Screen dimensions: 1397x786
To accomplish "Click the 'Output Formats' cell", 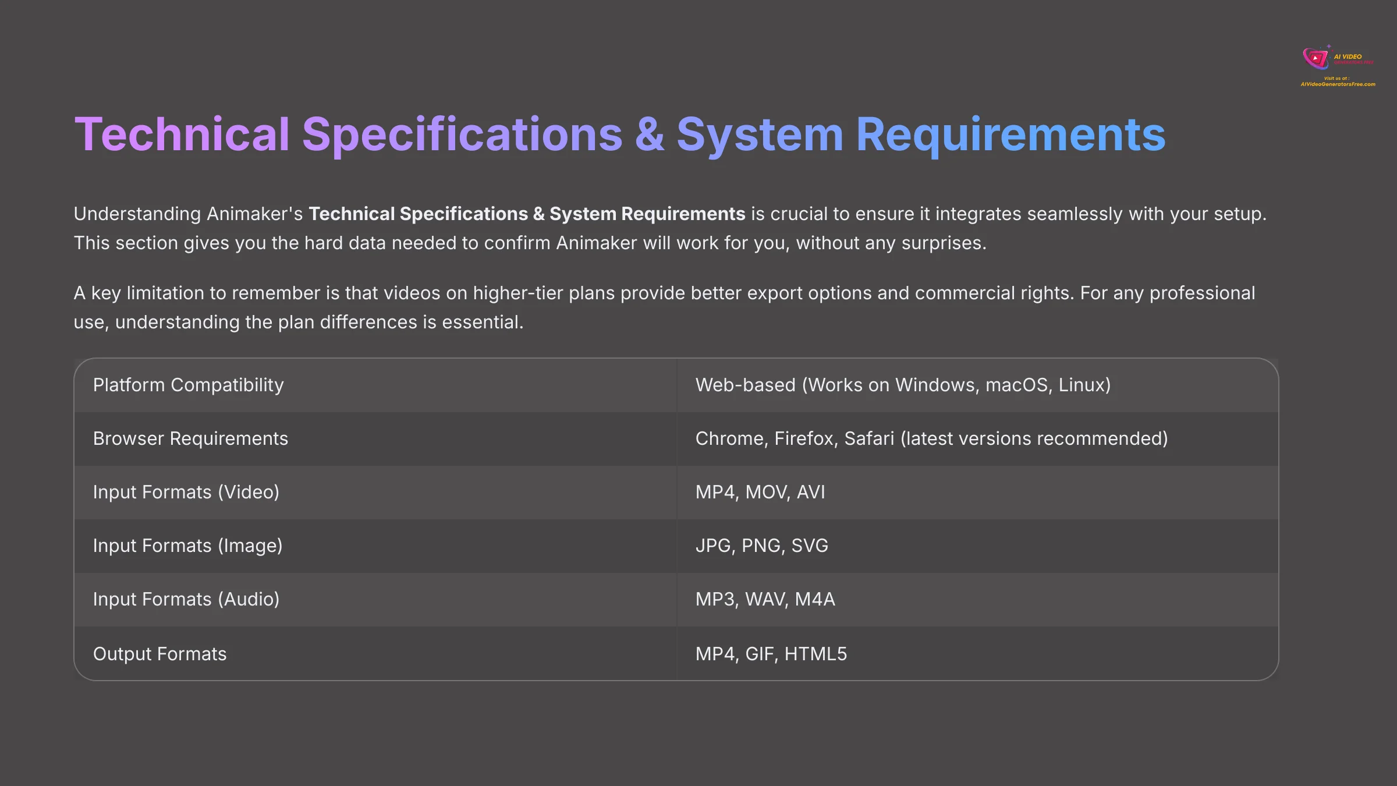I will 376,653.
